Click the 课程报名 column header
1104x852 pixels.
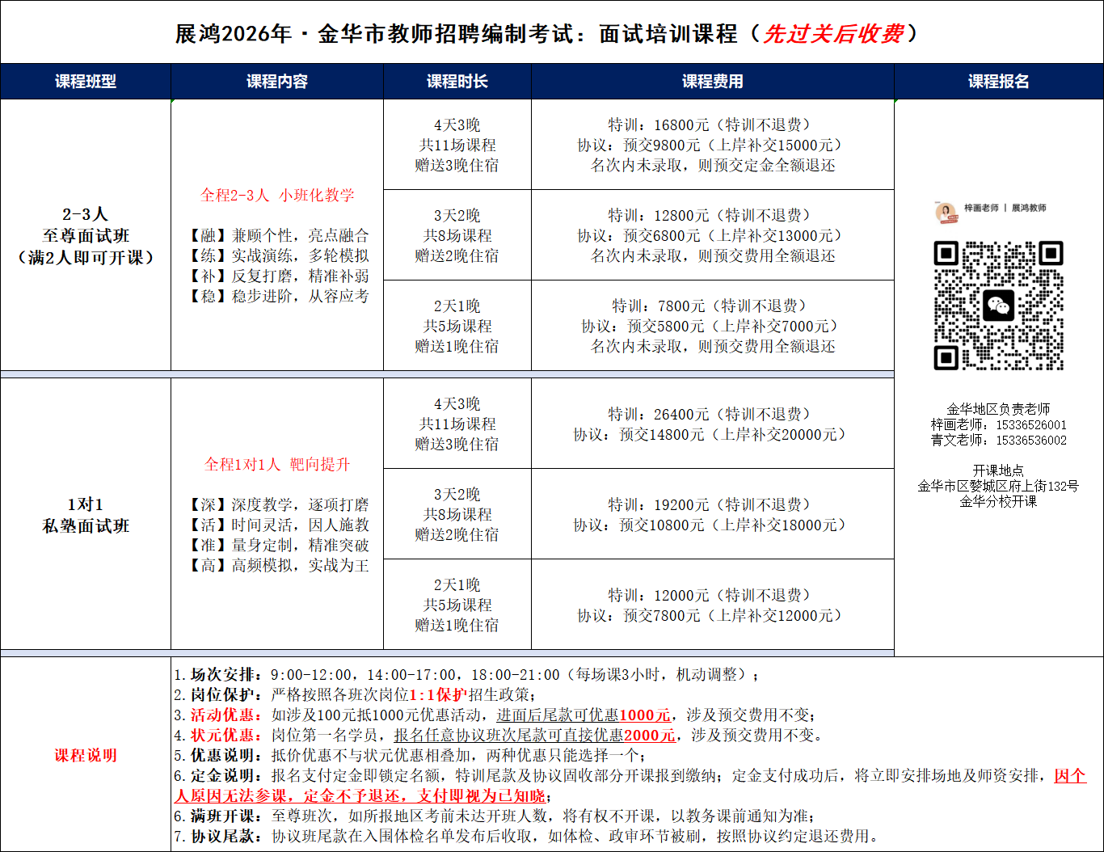click(x=998, y=82)
